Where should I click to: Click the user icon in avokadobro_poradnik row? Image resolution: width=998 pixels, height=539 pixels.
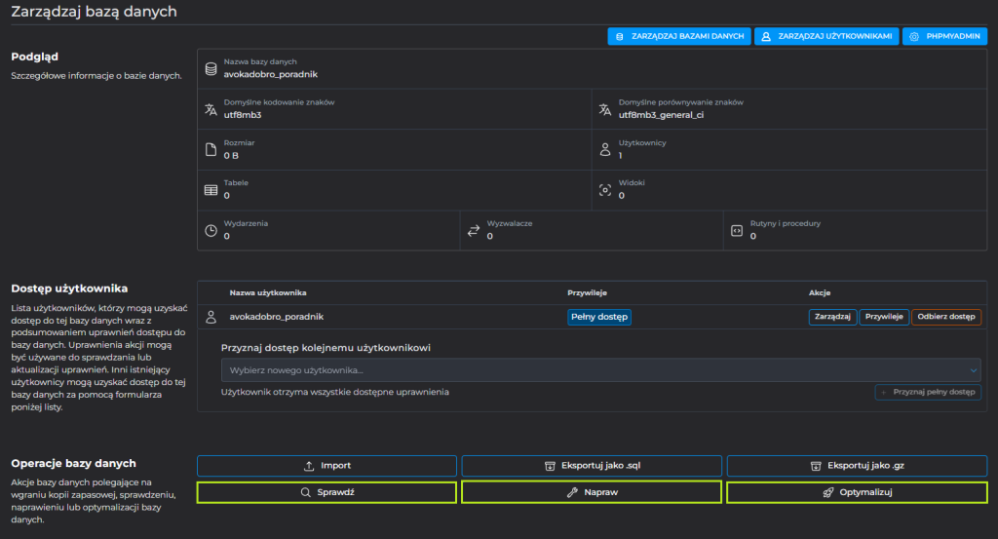[x=211, y=316]
